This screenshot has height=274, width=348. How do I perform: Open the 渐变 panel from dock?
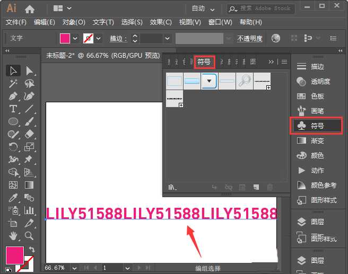317,141
